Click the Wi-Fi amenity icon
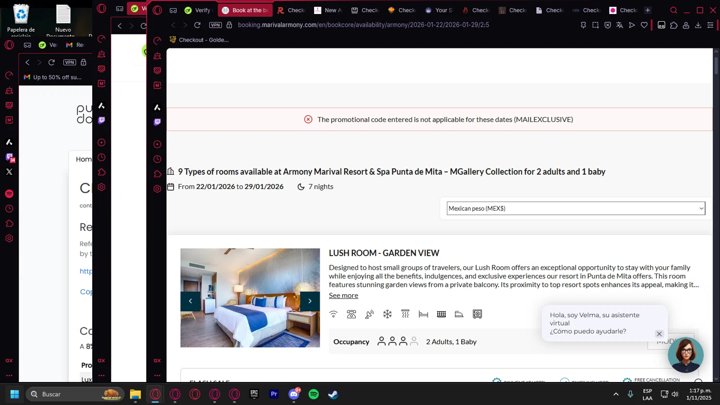 [334, 314]
